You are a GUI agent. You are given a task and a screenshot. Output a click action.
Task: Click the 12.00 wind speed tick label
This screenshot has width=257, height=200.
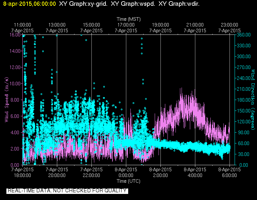(x=15, y=67)
